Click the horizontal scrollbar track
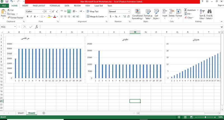 [x=212, y=113]
